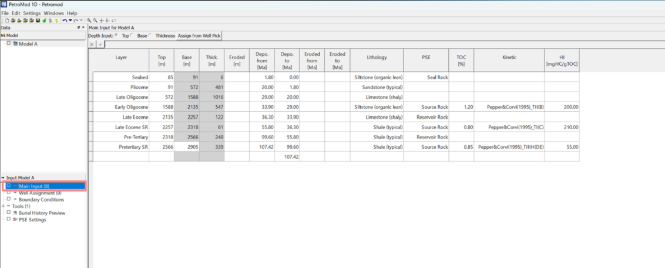Click the blue Undo arrow

[x=65, y=21]
